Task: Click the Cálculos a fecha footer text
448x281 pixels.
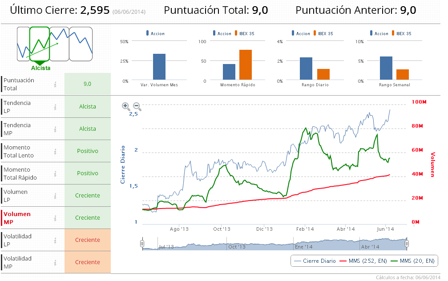Action: click(408, 277)
